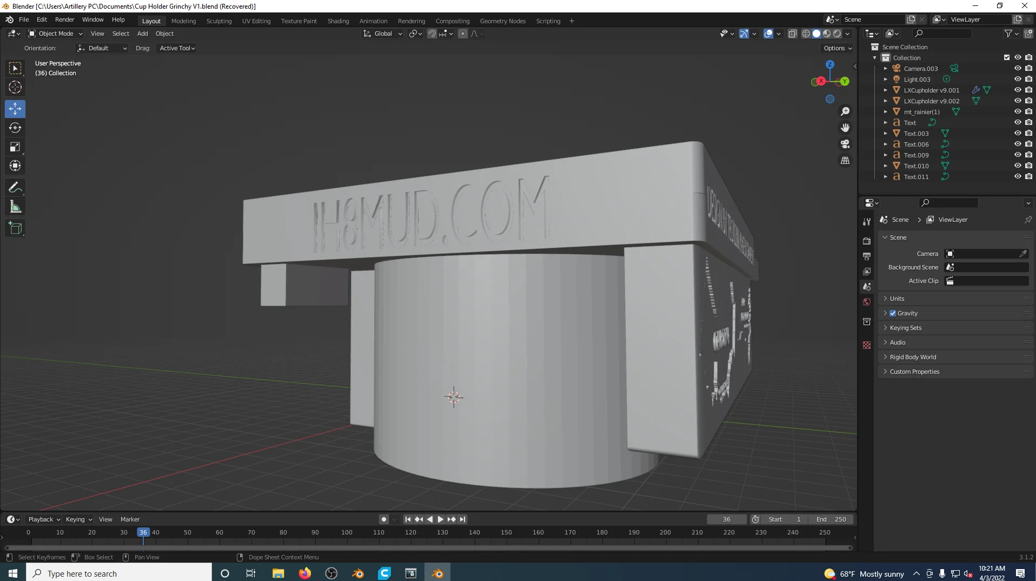Uncheck the Gravity checkbox
Image resolution: width=1036 pixels, height=581 pixels.
893,313
